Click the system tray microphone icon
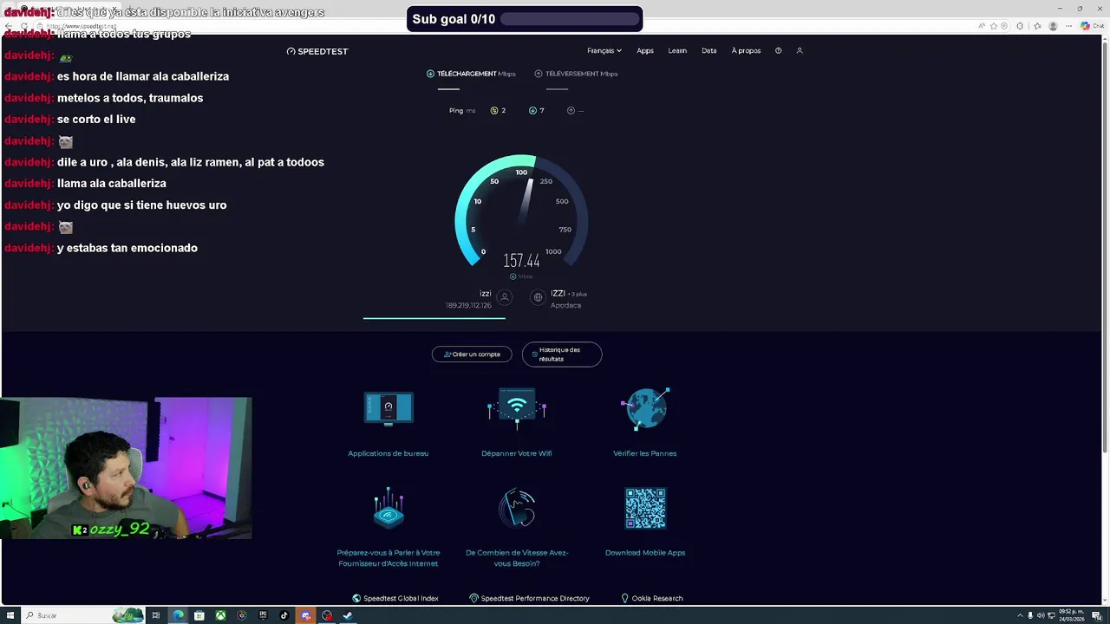Image resolution: width=1110 pixels, height=624 pixels. tap(1030, 615)
